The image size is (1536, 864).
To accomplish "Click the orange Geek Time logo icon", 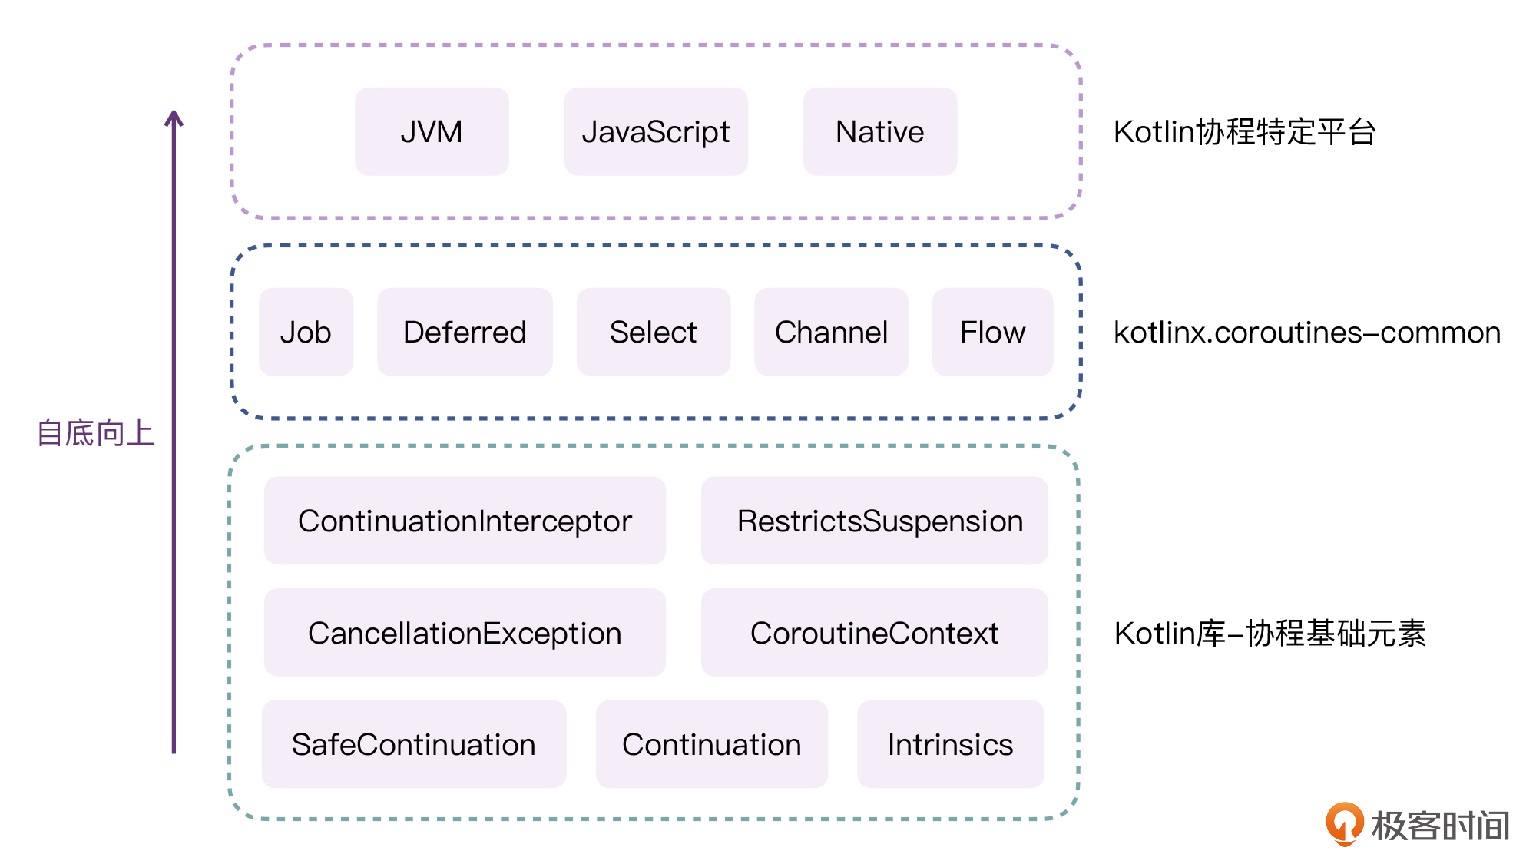I will coord(1344,824).
